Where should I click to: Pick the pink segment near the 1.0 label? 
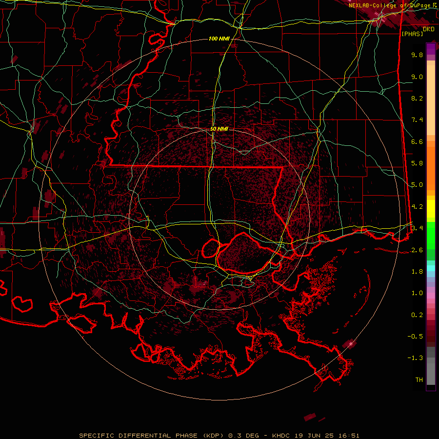(431, 296)
